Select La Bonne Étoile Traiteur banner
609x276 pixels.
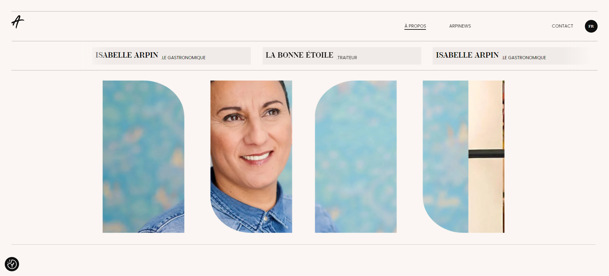click(342, 56)
